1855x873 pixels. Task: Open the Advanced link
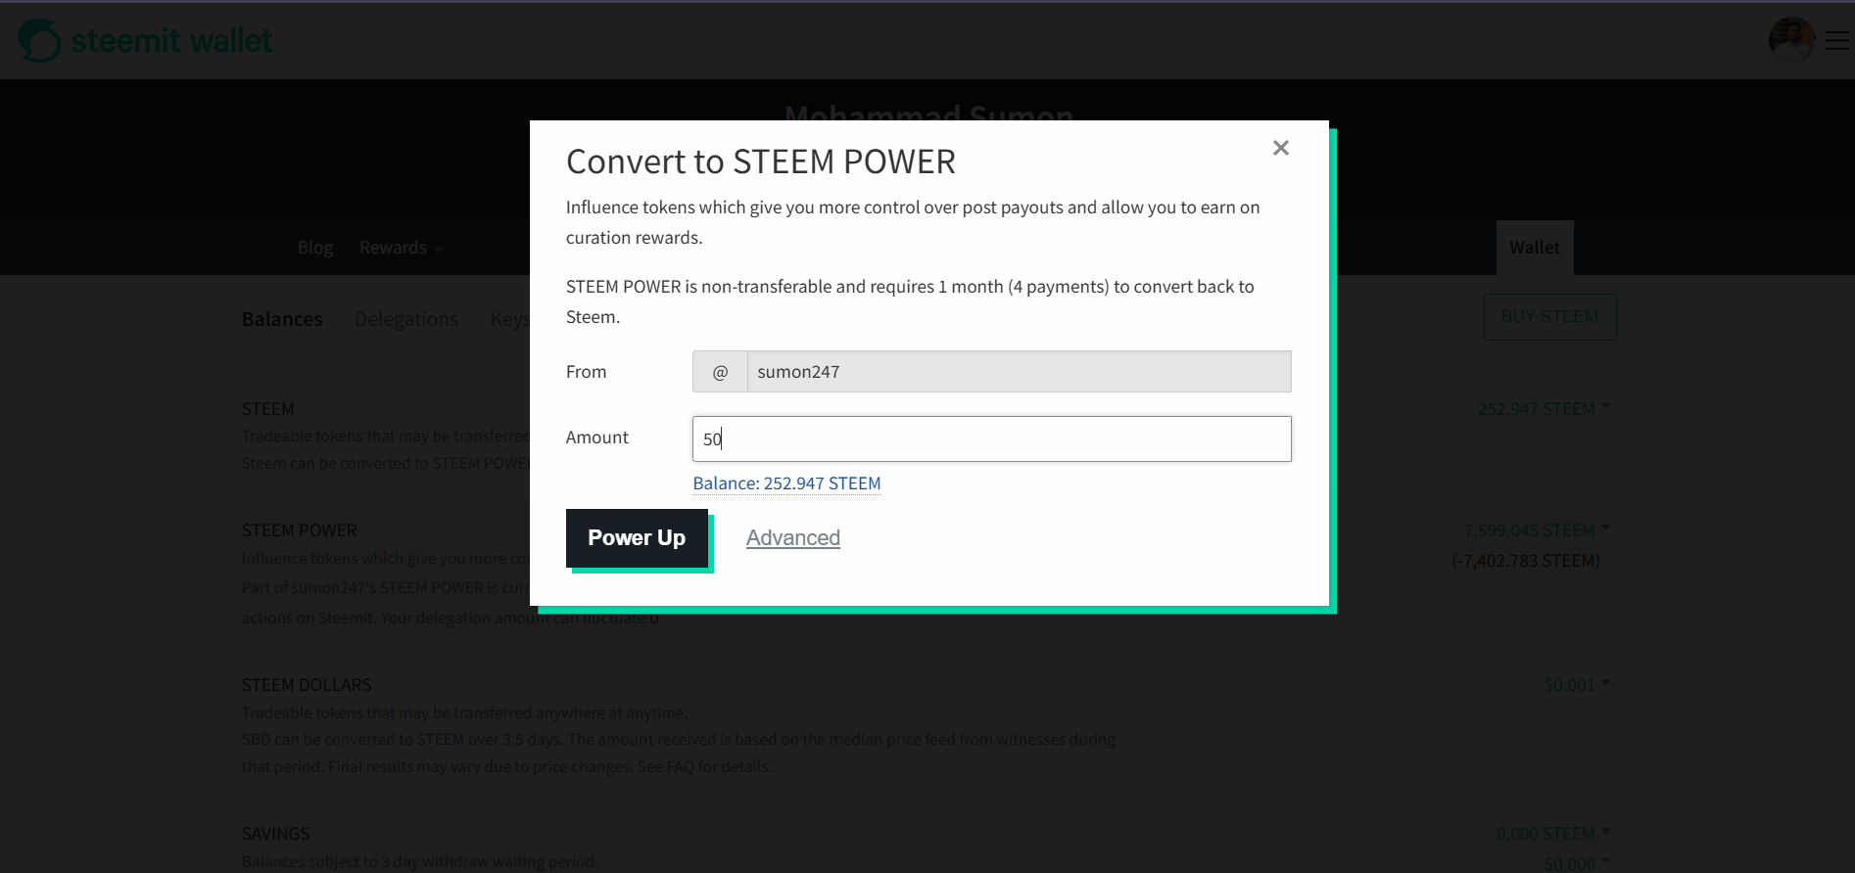click(x=793, y=538)
